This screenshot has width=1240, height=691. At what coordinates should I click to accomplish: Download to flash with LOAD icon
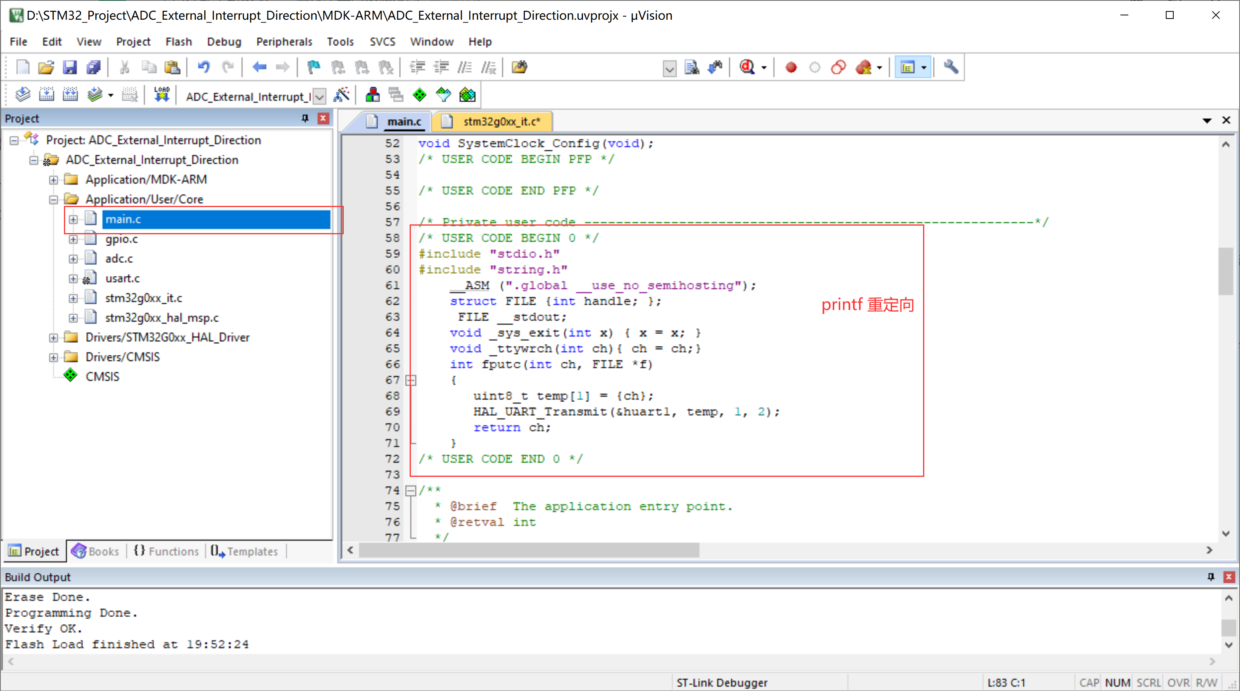162,95
